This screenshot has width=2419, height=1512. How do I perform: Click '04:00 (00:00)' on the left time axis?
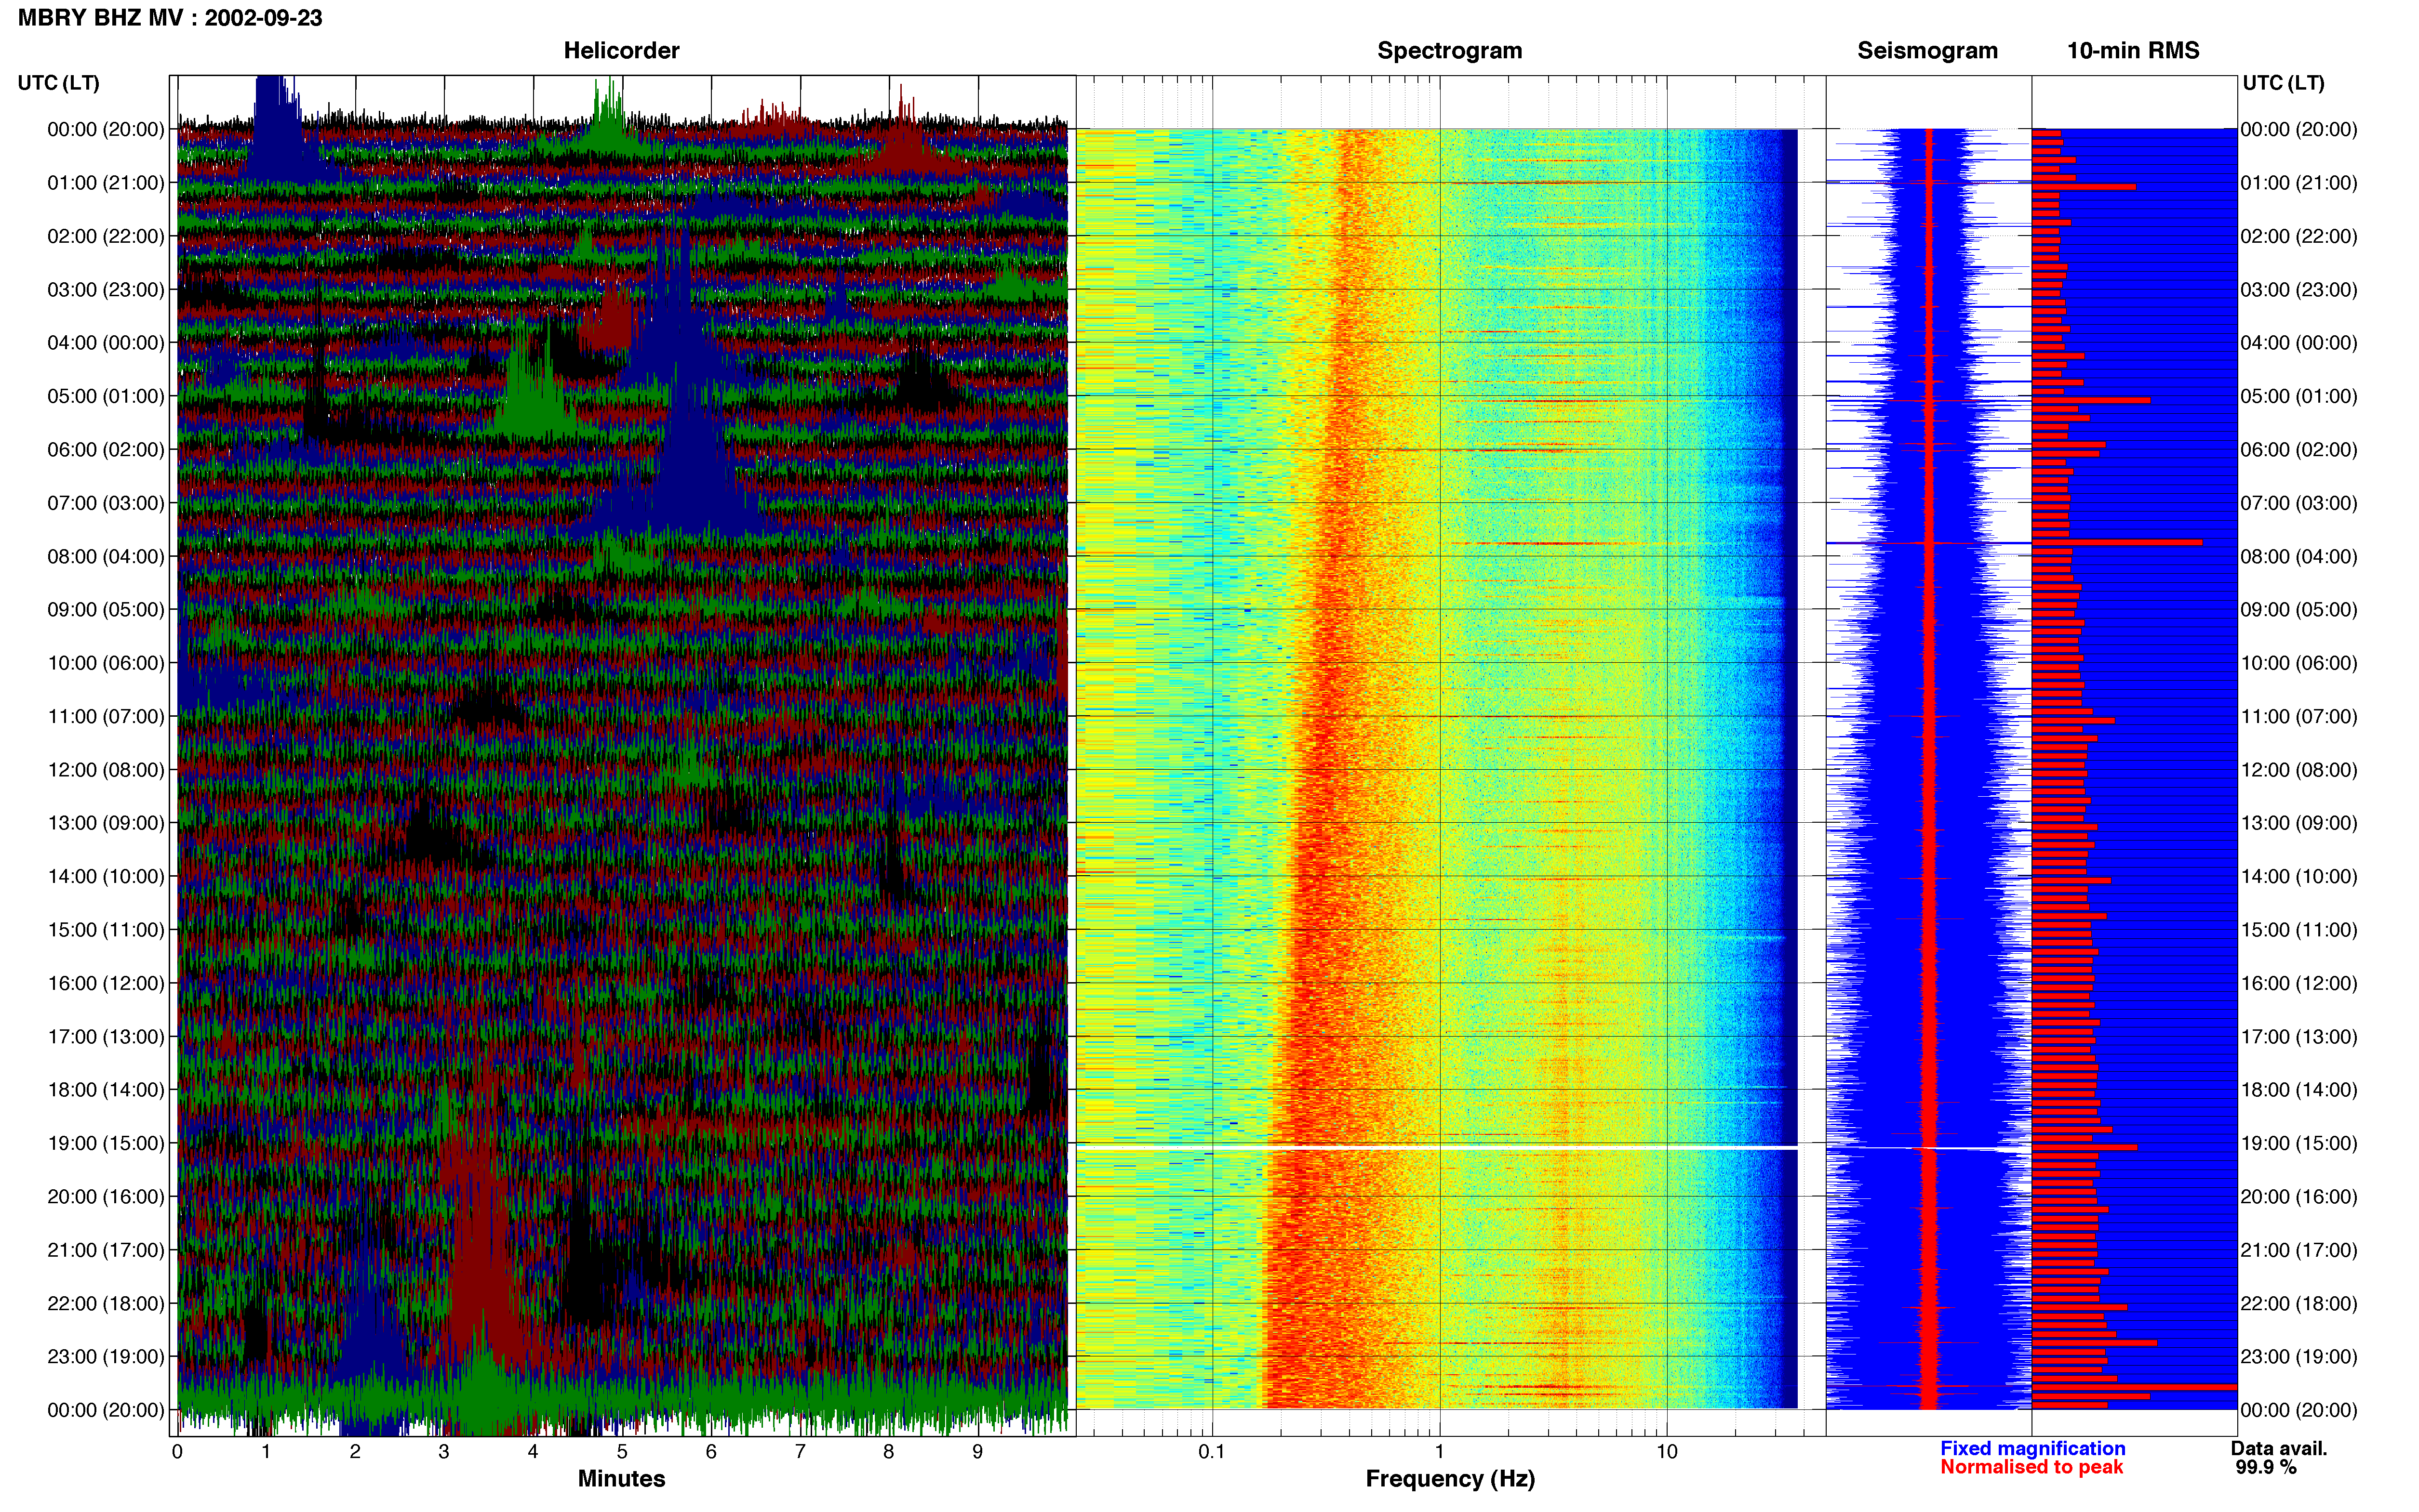(105, 343)
